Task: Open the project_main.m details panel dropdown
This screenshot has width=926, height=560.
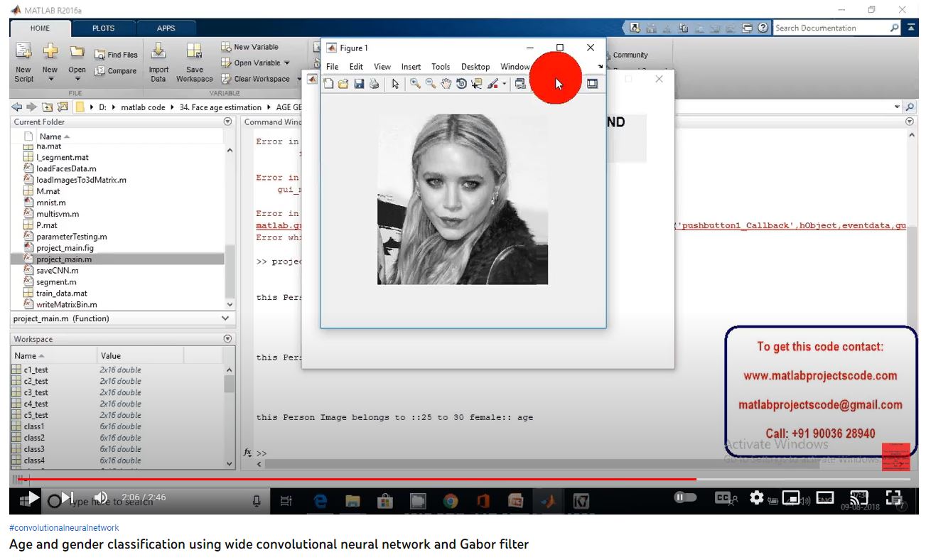Action: (x=226, y=319)
